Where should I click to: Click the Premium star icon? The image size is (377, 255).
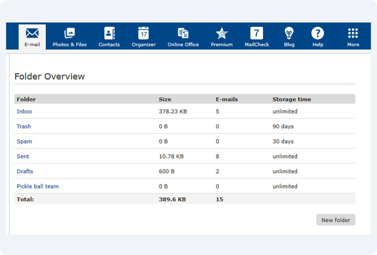click(x=222, y=33)
